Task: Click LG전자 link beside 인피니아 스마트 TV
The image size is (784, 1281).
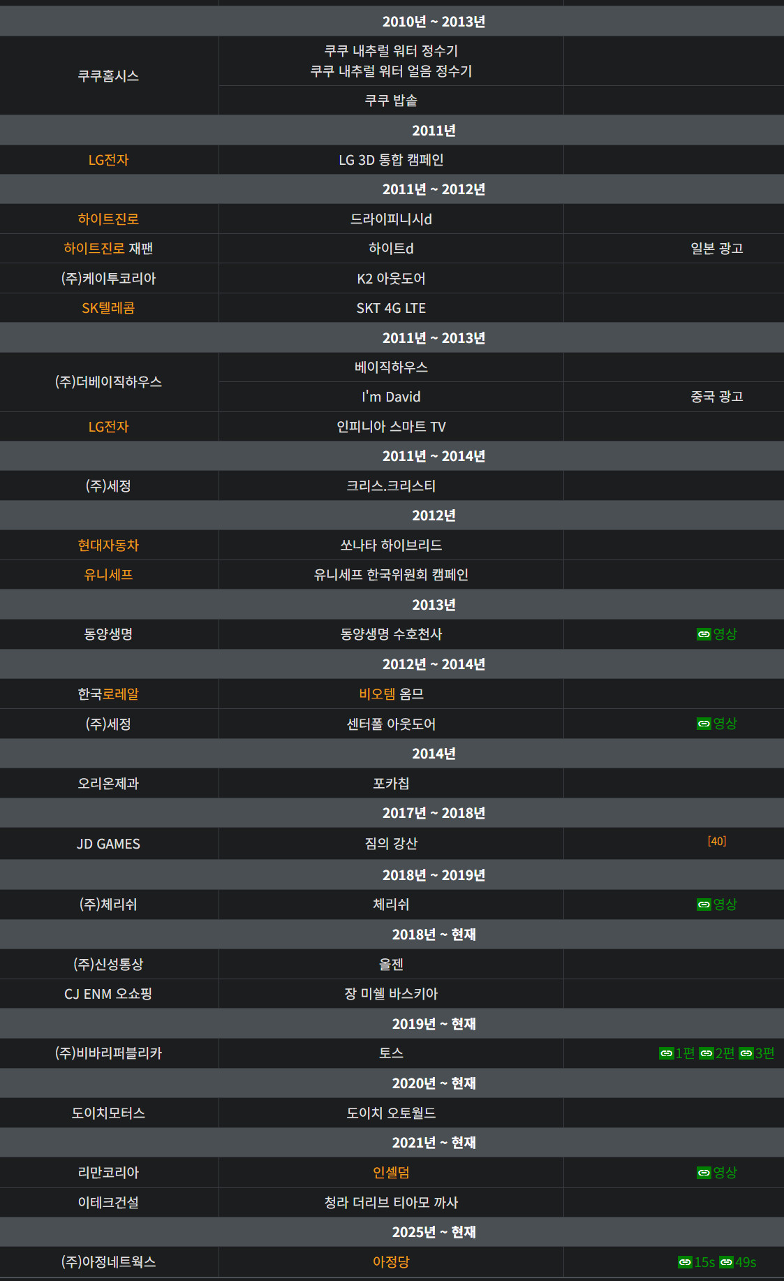Action: [x=108, y=427]
